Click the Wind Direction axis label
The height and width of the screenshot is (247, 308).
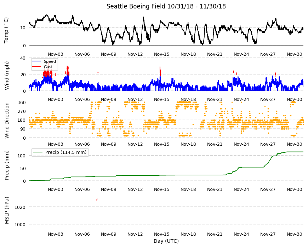coord(7,120)
